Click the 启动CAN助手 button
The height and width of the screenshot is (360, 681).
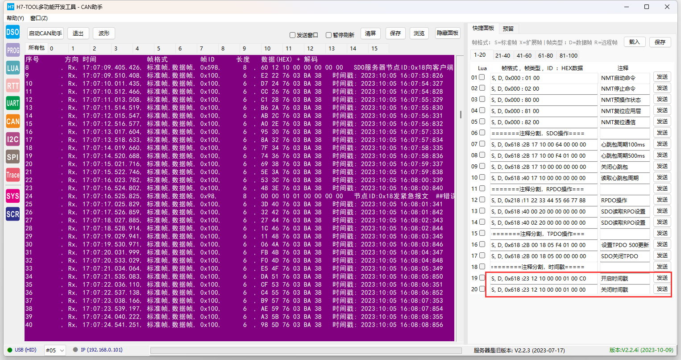pos(46,33)
